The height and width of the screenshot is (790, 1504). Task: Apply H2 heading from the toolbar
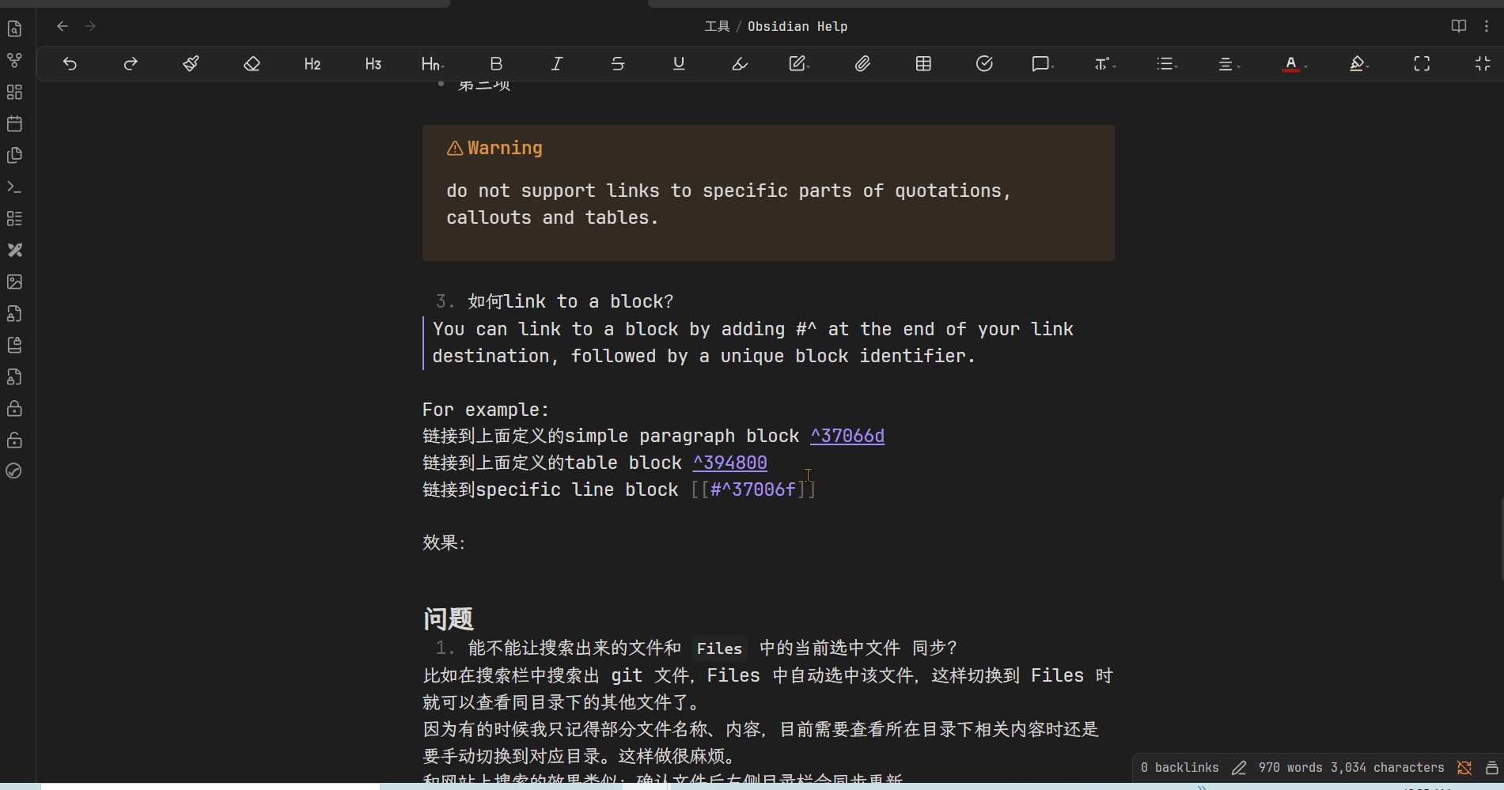tap(313, 64)
